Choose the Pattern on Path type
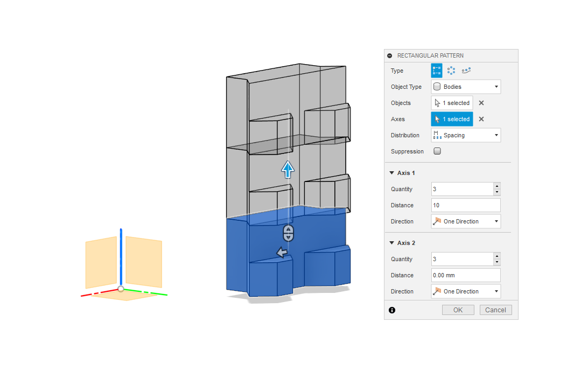Image resolution: width=574 pixels, height=385 pixels. point(466,71)
